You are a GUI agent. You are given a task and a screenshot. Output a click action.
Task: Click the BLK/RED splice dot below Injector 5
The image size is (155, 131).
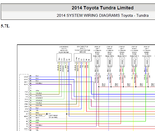[148, 87]
